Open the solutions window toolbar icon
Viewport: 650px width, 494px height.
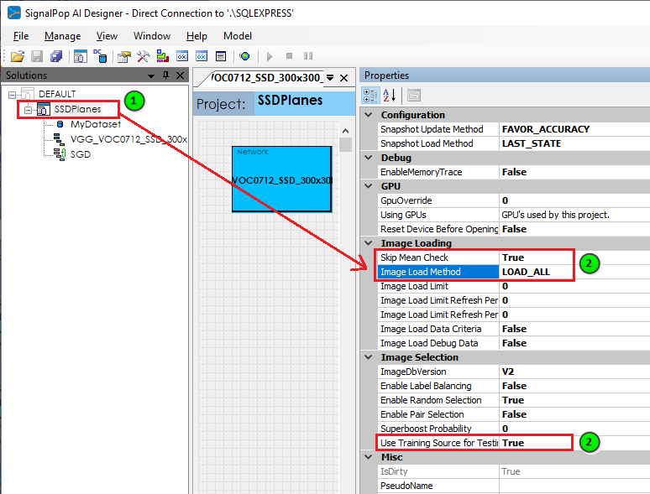point(80,56)
